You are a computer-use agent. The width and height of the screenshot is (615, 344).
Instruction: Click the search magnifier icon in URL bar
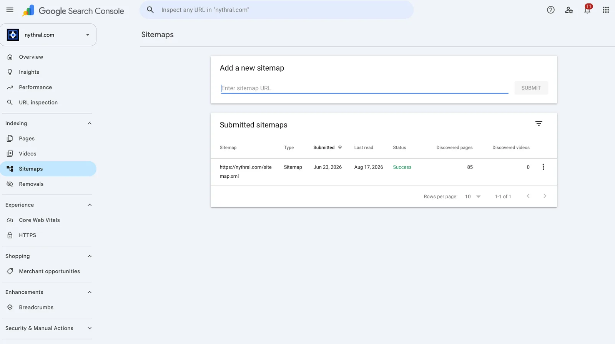tap(150, 10)
